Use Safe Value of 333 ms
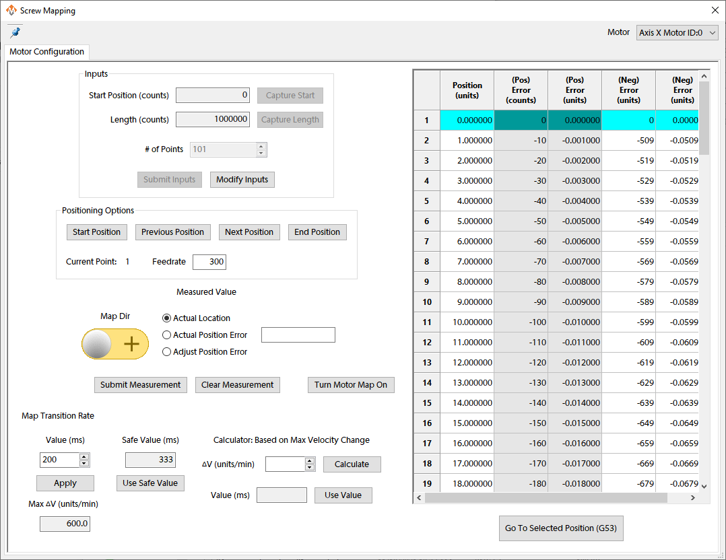 150,483
